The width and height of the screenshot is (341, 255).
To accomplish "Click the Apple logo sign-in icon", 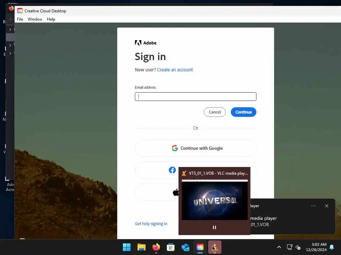I will pyautogui.click(x=175, y=192).
